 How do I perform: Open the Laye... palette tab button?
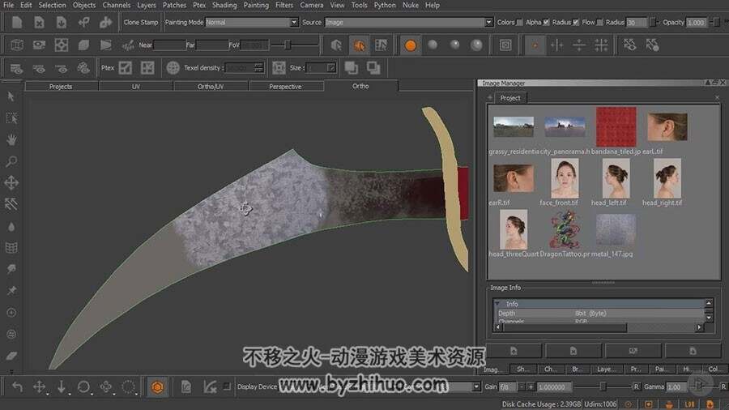pyautogui.click(x=606, y=369)
